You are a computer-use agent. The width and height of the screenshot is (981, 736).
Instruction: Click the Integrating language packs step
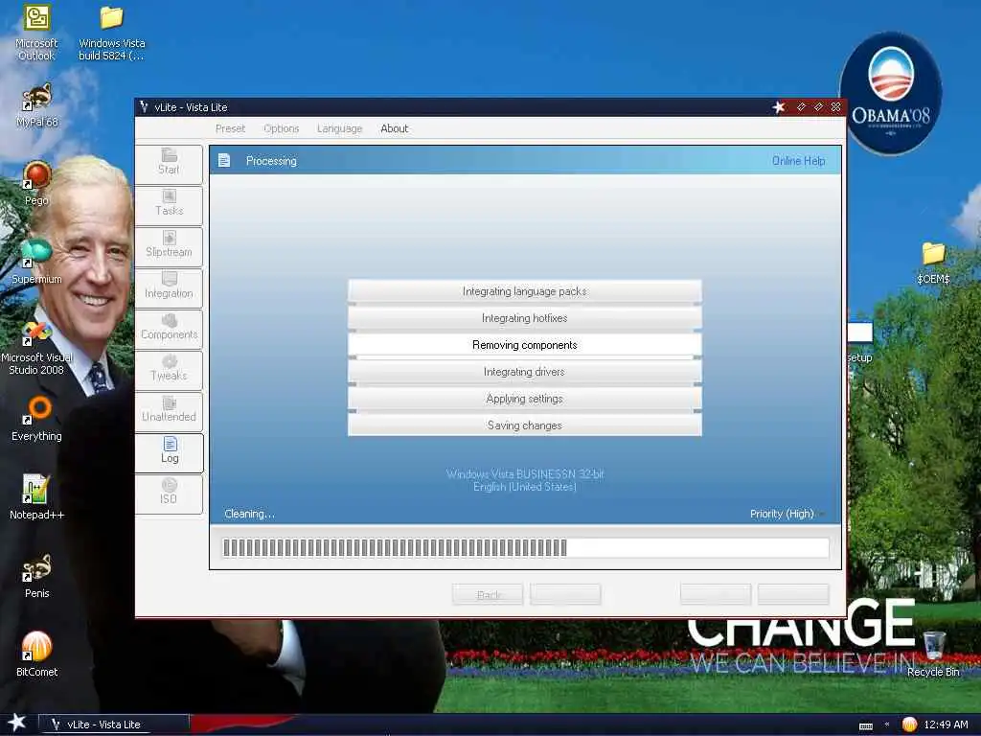click(x=524, y=291)
